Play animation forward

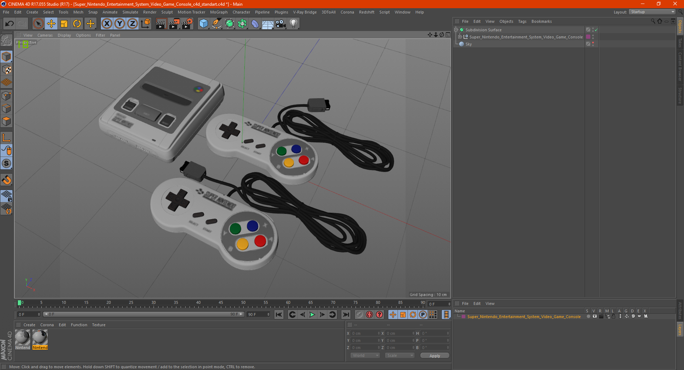312,314
